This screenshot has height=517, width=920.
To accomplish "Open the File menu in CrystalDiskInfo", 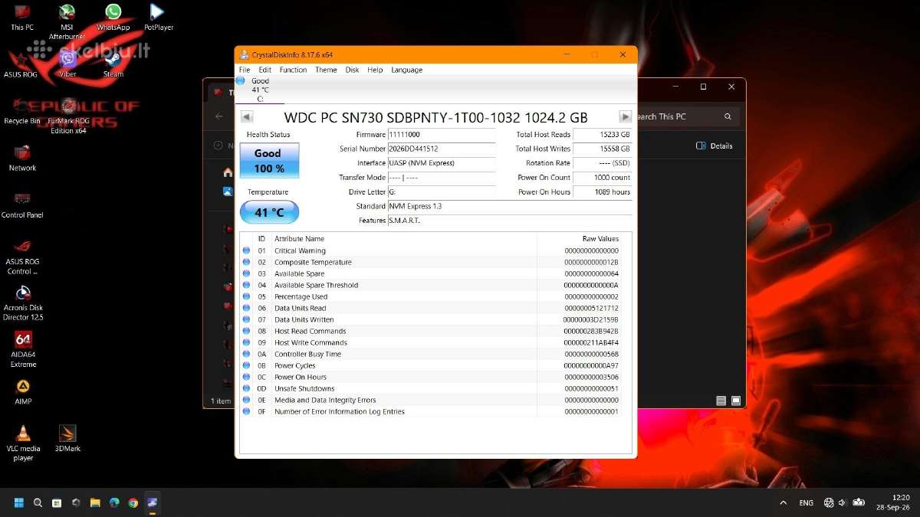I will coord(245,70).
